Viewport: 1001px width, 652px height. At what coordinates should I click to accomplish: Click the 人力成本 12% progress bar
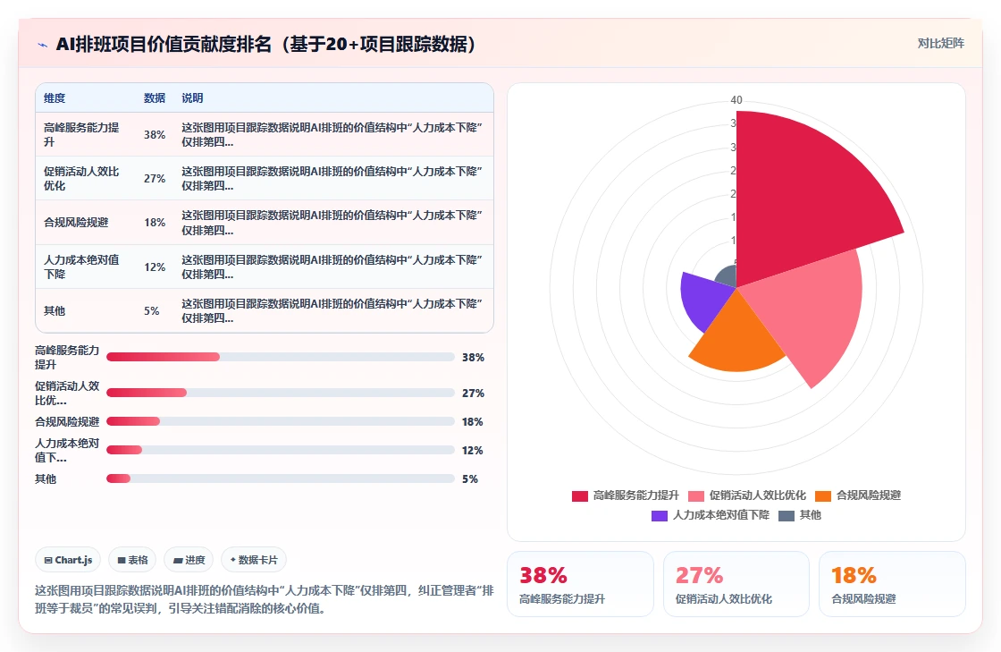(x=281, y=450)
